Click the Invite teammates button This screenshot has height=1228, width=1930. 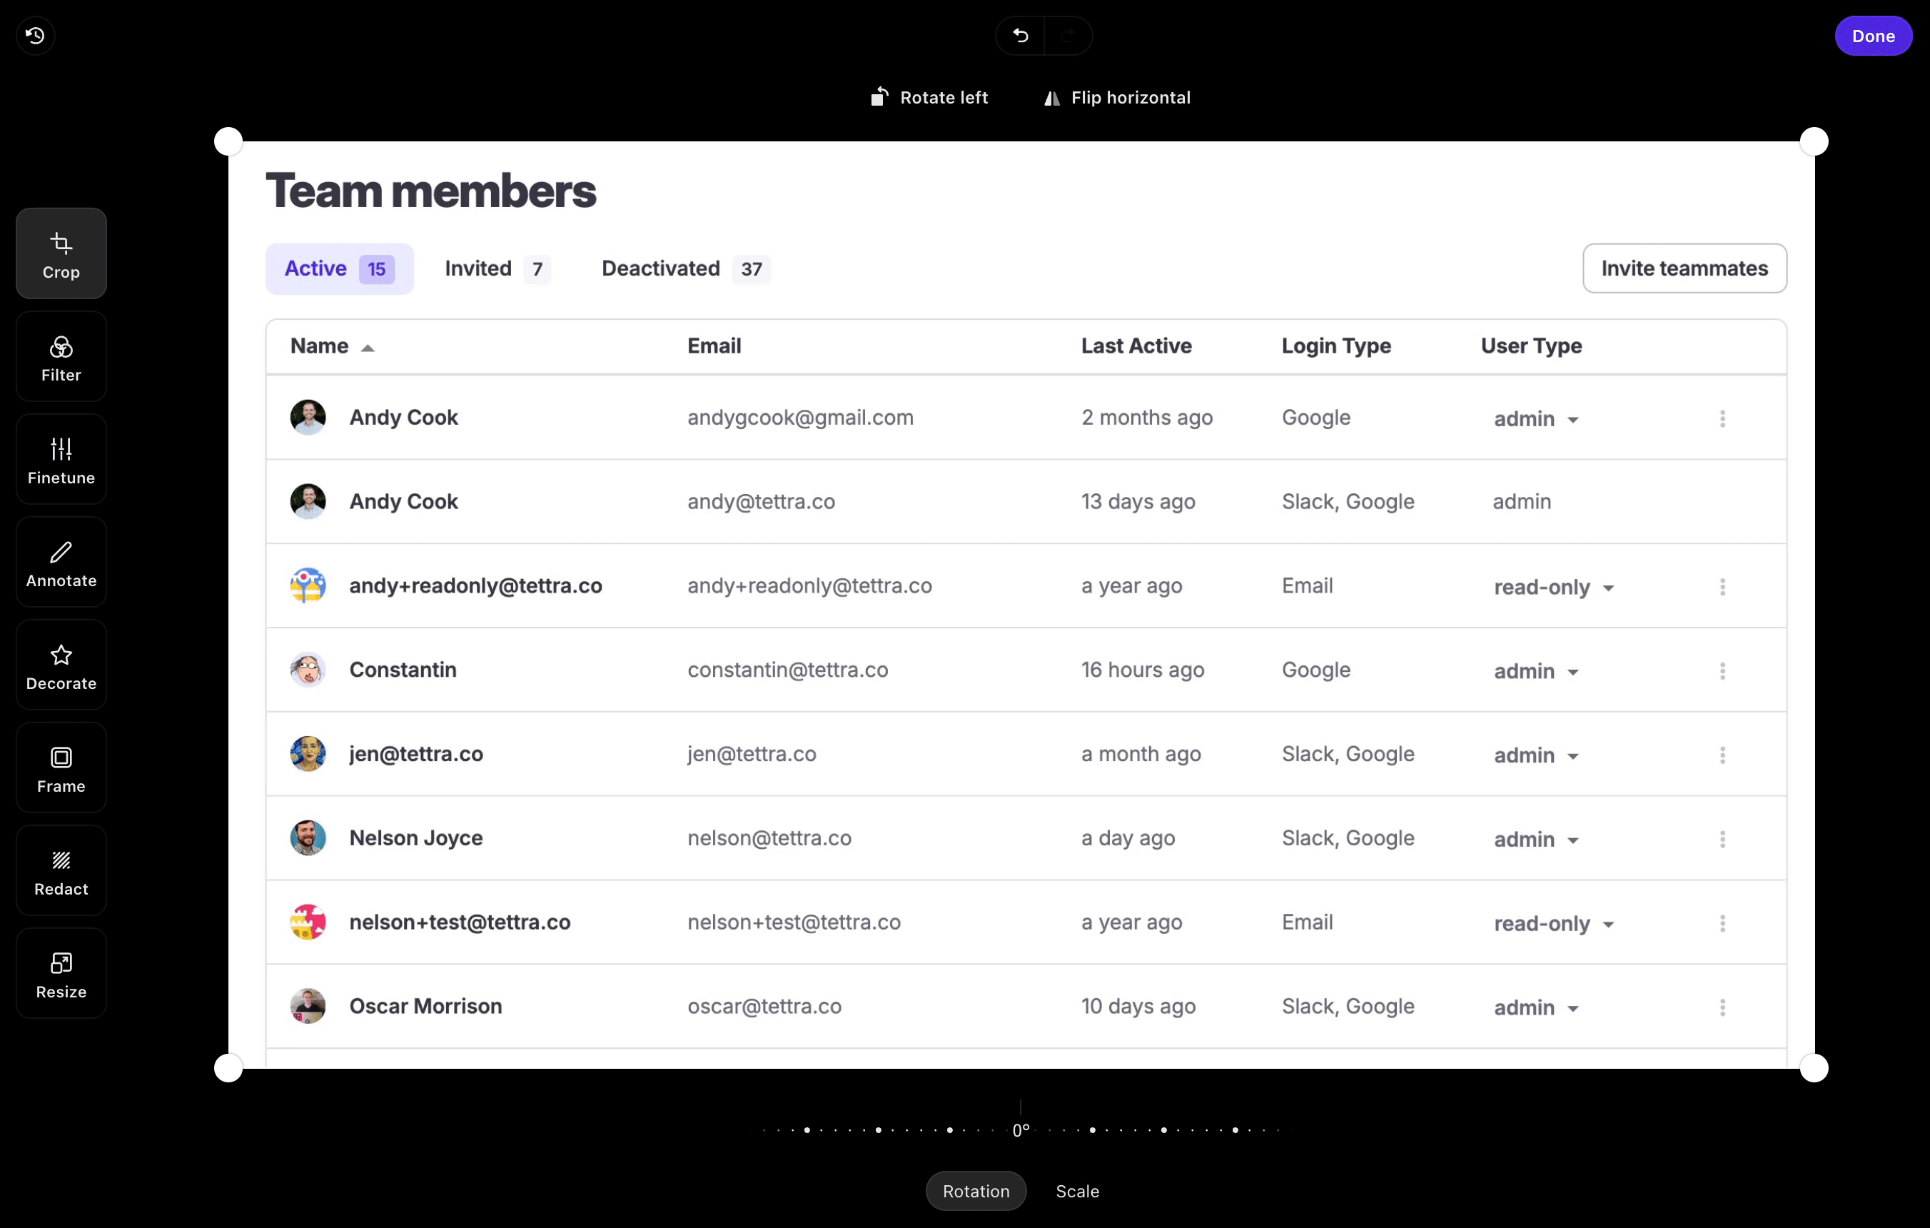(1684, 268)
